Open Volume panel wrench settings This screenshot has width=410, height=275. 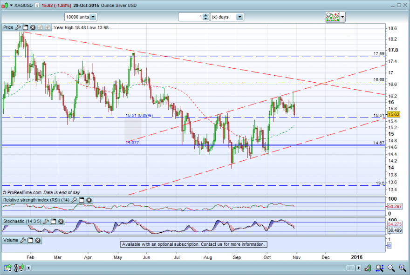click(x=23, y=240)
